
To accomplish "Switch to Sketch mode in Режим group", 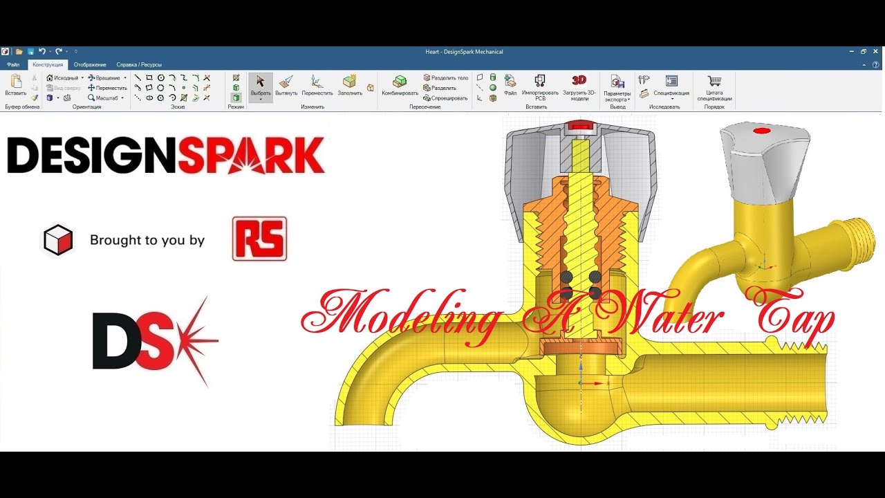I will [236, 78].
